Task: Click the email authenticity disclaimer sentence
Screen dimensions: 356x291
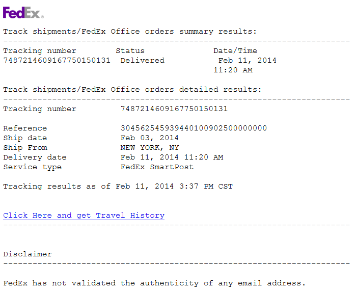Action: [154, 283]
